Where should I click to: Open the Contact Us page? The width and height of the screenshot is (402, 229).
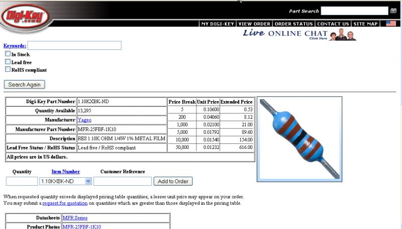click(333, 24)
